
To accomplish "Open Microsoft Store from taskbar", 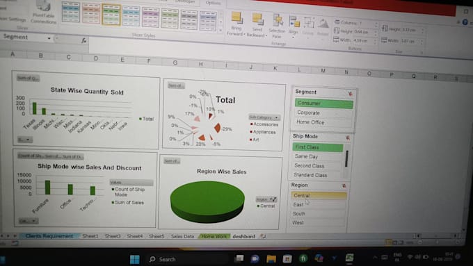I will [x=287, y=258].
